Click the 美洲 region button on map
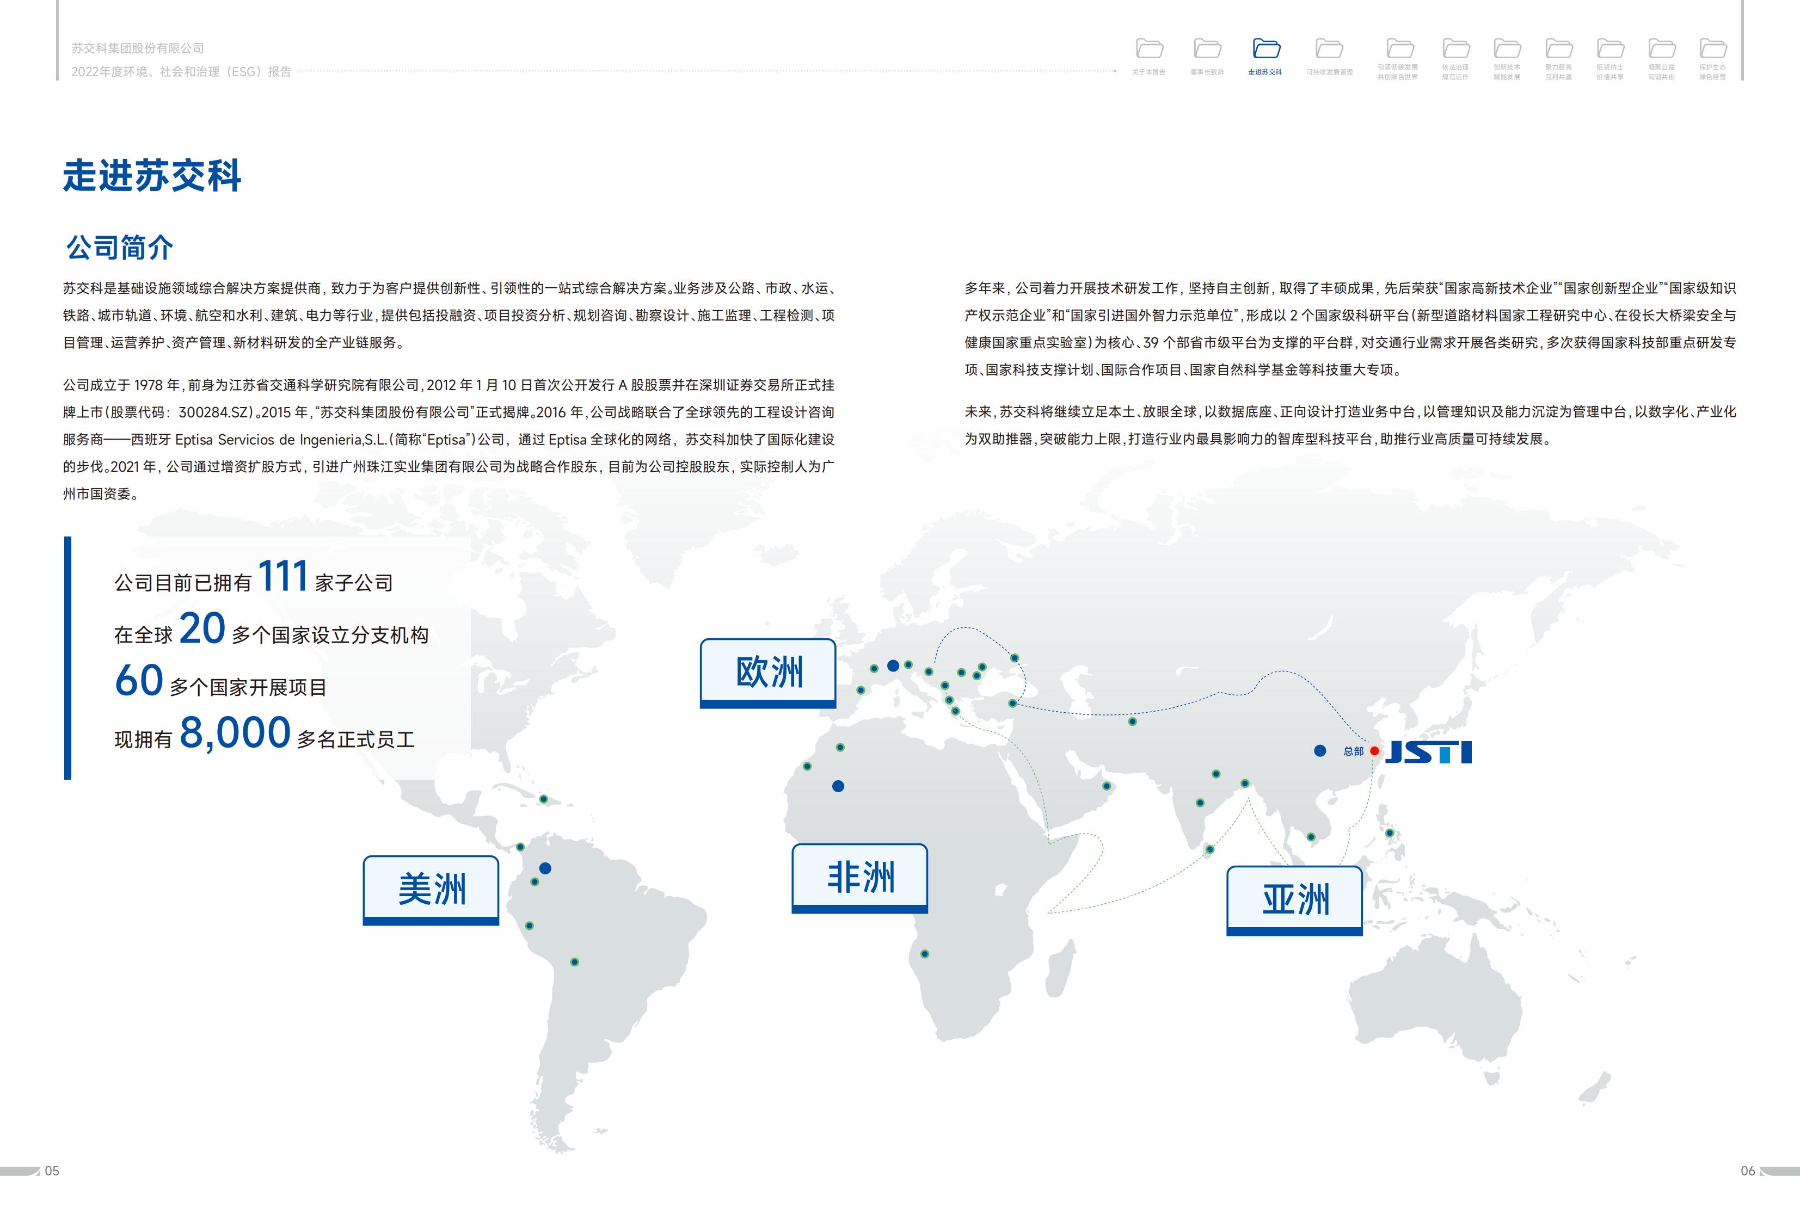This screenshot has width=1800, height=1221. click(431, 889)
